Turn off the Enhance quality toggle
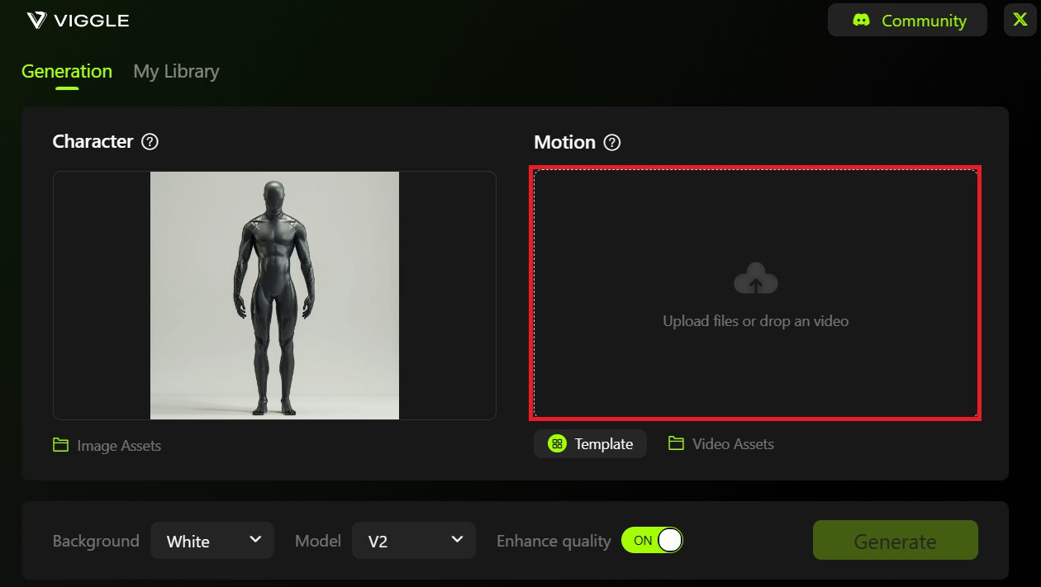This screenshot has height=587, width=1041. pyautogui.click(x=652, y=541)
